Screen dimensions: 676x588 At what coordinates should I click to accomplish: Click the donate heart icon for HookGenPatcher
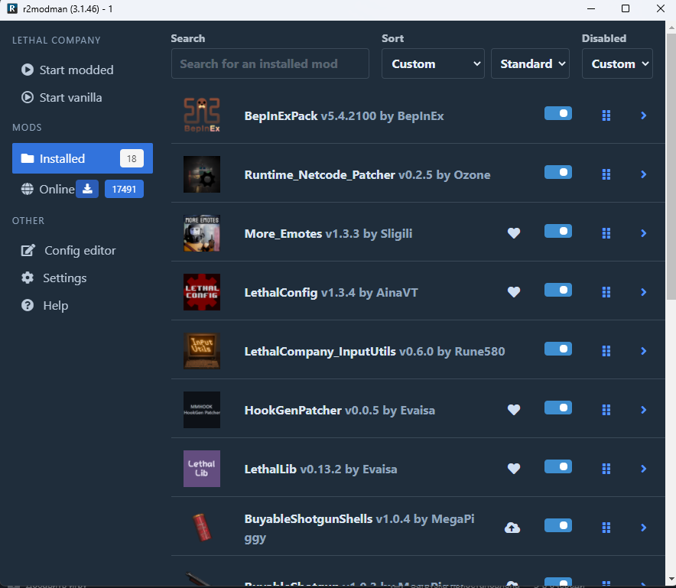pos(513,410)
